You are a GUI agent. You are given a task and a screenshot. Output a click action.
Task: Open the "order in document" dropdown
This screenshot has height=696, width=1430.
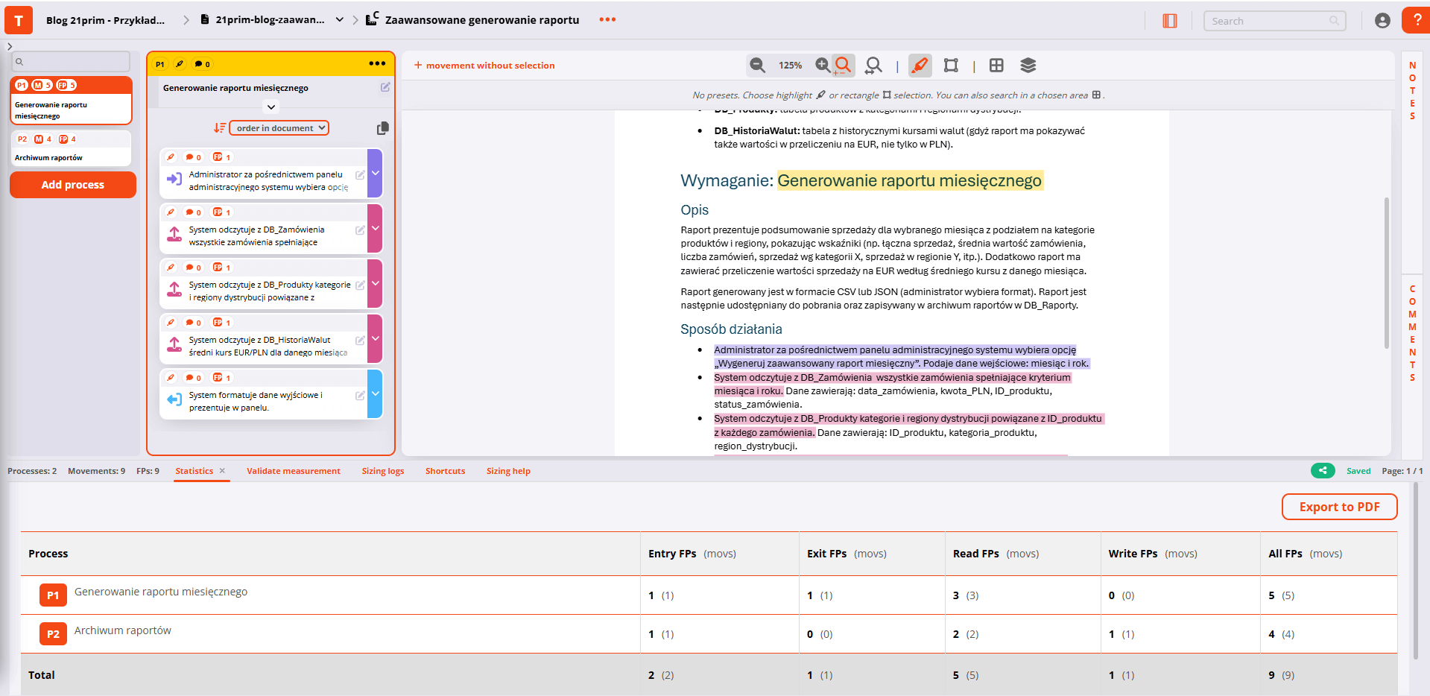pos(279,128)
